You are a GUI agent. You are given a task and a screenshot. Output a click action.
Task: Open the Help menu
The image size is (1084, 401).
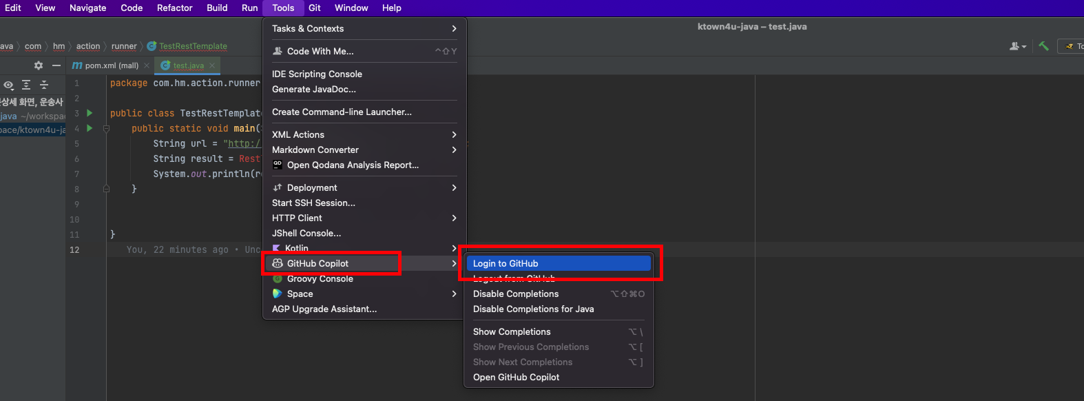[x=392, y=8]
